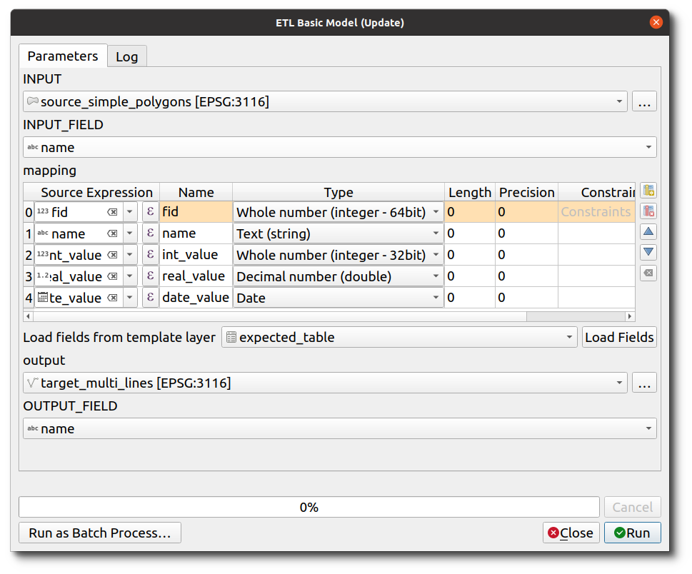Clear the name source expression
Screen dimensions: 692x574
(x=113, y=233)
